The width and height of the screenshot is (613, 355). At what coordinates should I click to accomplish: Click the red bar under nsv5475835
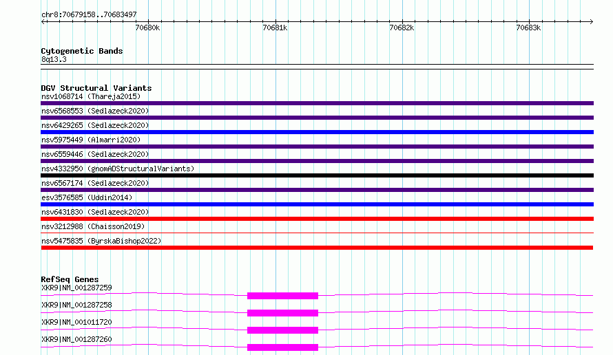(x=317, y=248)
